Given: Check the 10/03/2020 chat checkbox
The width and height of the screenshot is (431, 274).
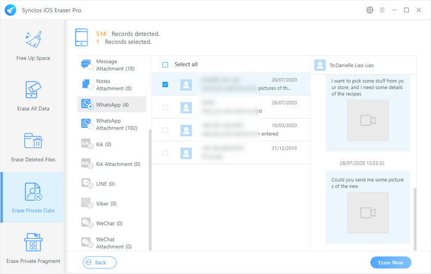Looking at the screenshot, I should click(165, 130).
